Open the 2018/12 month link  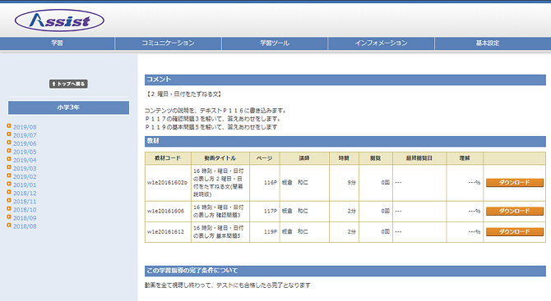click(25, 193)
